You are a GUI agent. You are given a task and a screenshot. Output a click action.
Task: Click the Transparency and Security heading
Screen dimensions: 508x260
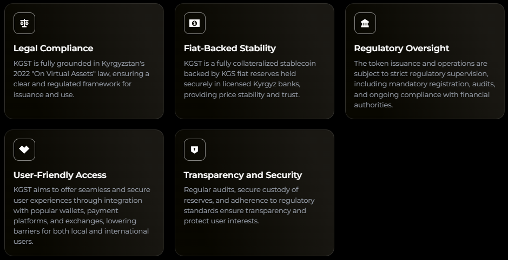242,175
